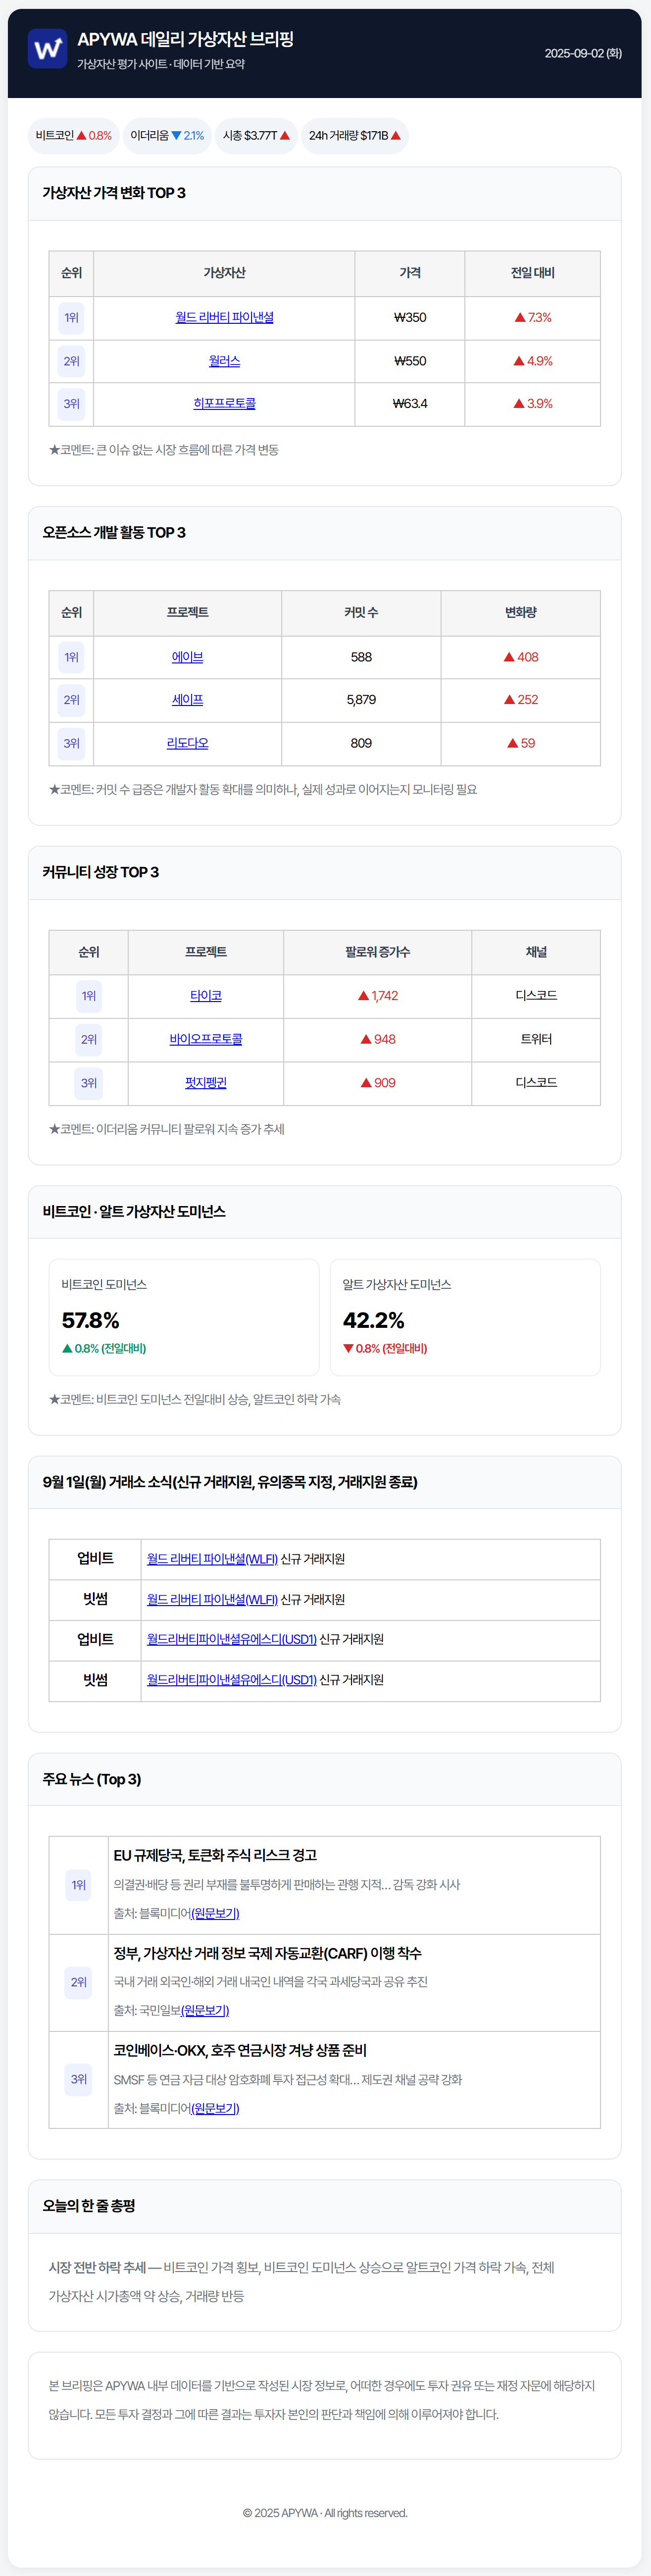Viewport: 651px width, 2576px height.
Task: Open the 세이프 project link
Action: pos(187,700)
